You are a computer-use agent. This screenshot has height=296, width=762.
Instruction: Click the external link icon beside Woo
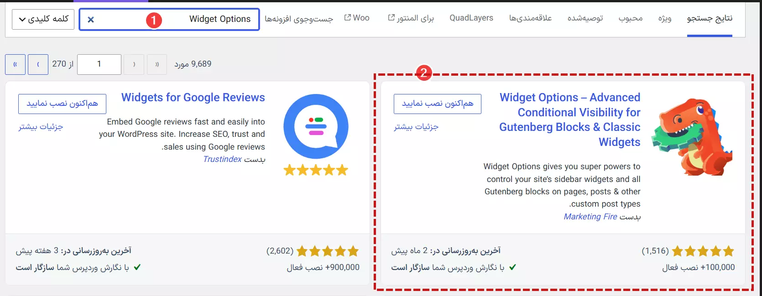pos(348,18)
